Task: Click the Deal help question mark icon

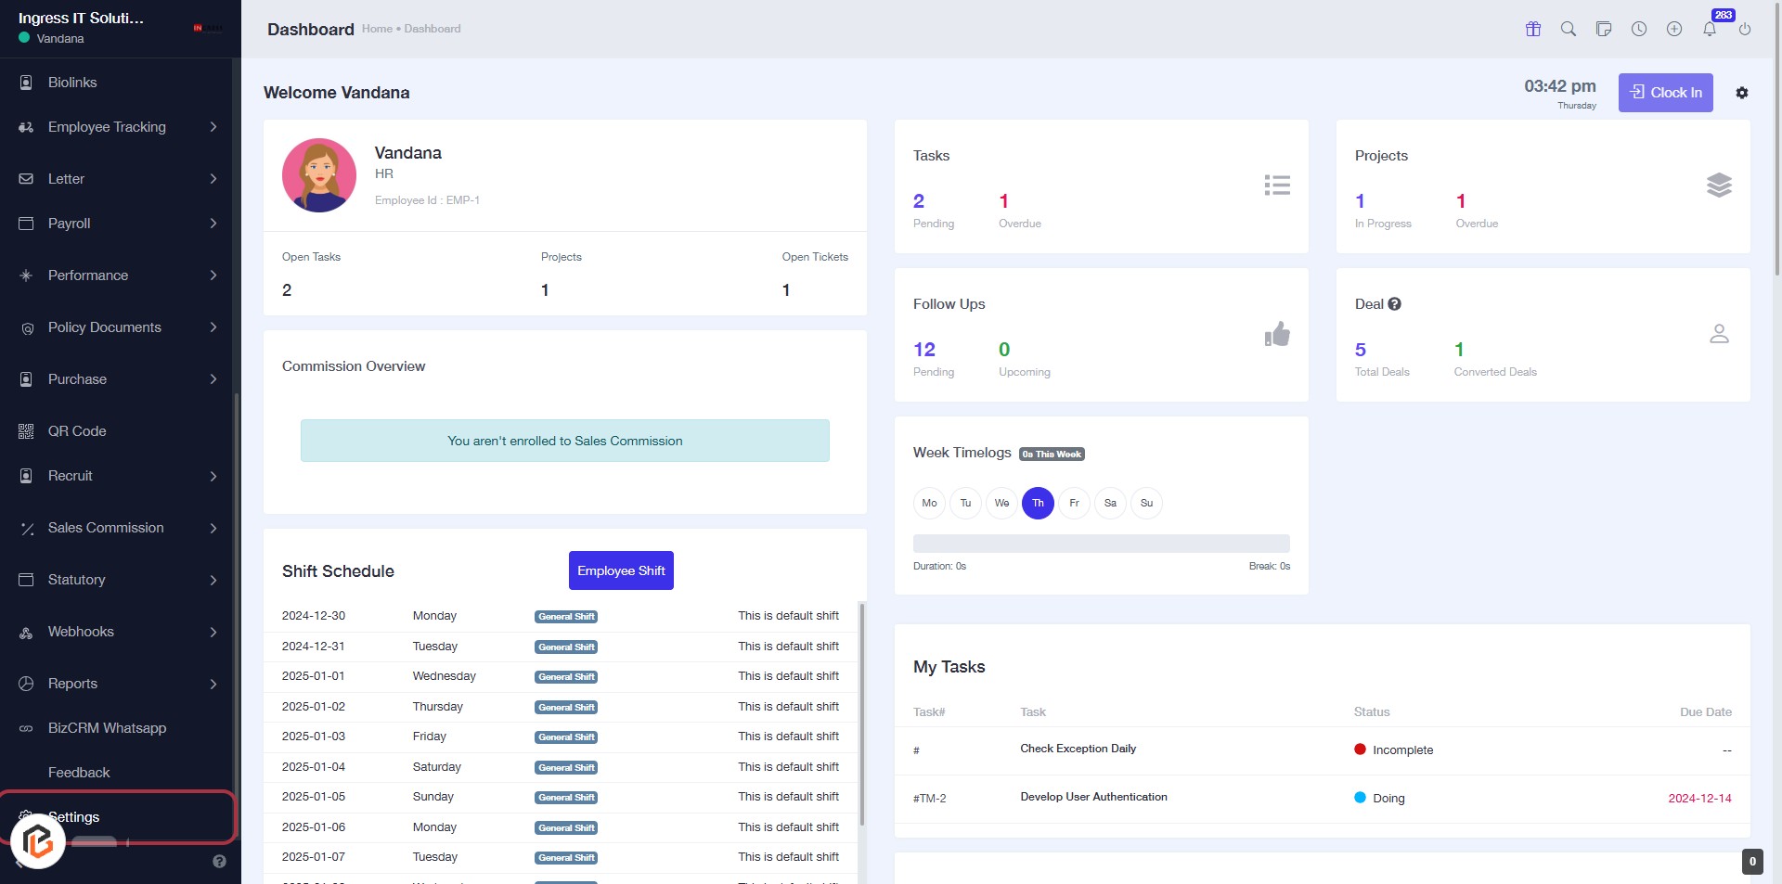Action: coord(1394,304)
